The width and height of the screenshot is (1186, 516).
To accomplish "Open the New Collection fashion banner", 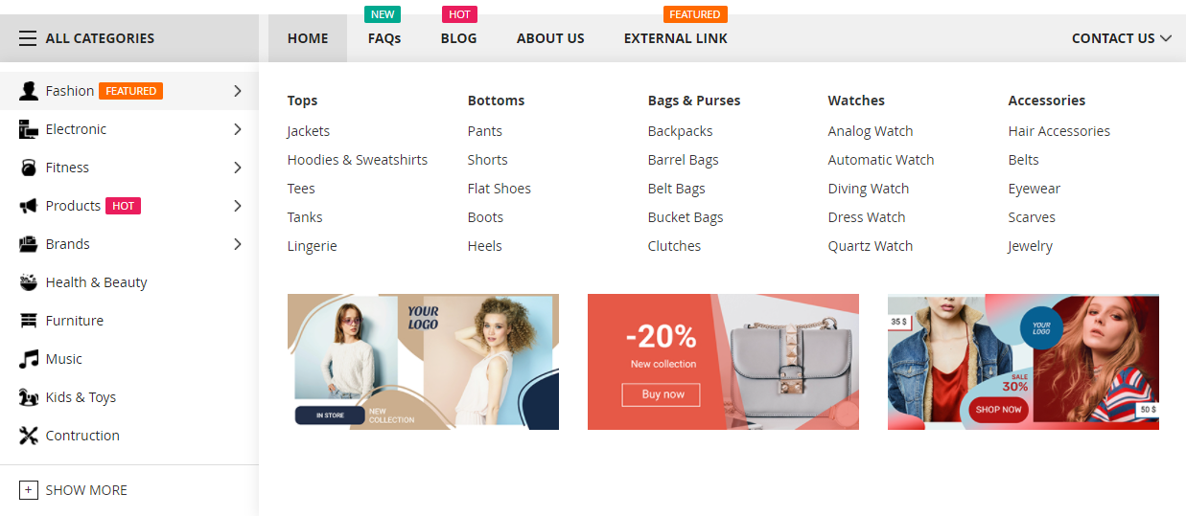I will point(423,362).
